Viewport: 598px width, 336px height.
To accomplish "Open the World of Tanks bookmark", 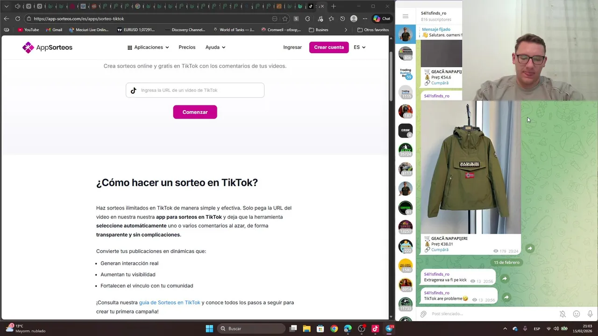I will click(x=234, y=30).
